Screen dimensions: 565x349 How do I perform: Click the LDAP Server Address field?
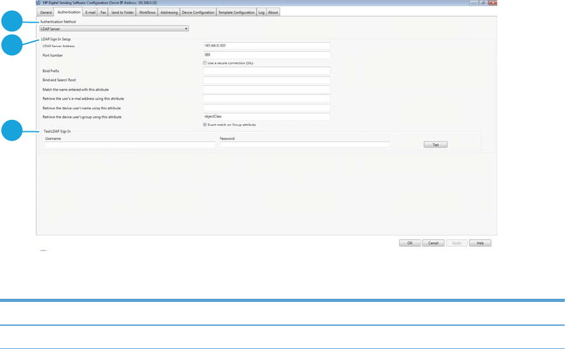point(267,46)
